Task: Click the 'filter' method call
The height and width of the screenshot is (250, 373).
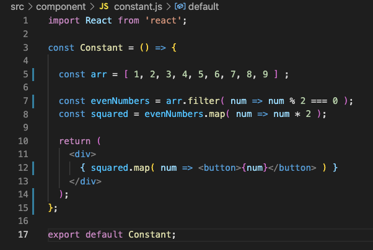Action: 204,101
